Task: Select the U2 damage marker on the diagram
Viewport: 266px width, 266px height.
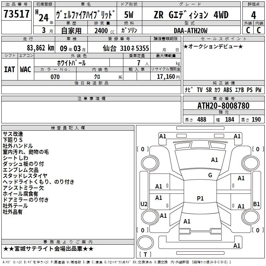Action: point(144,204)
